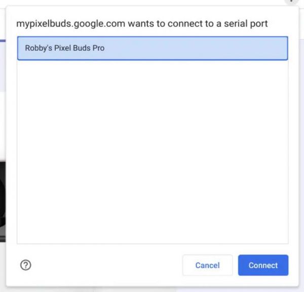304x292 pixels.
Task: Get help from the bottom-left dialog icon
Action: [26, 265]
